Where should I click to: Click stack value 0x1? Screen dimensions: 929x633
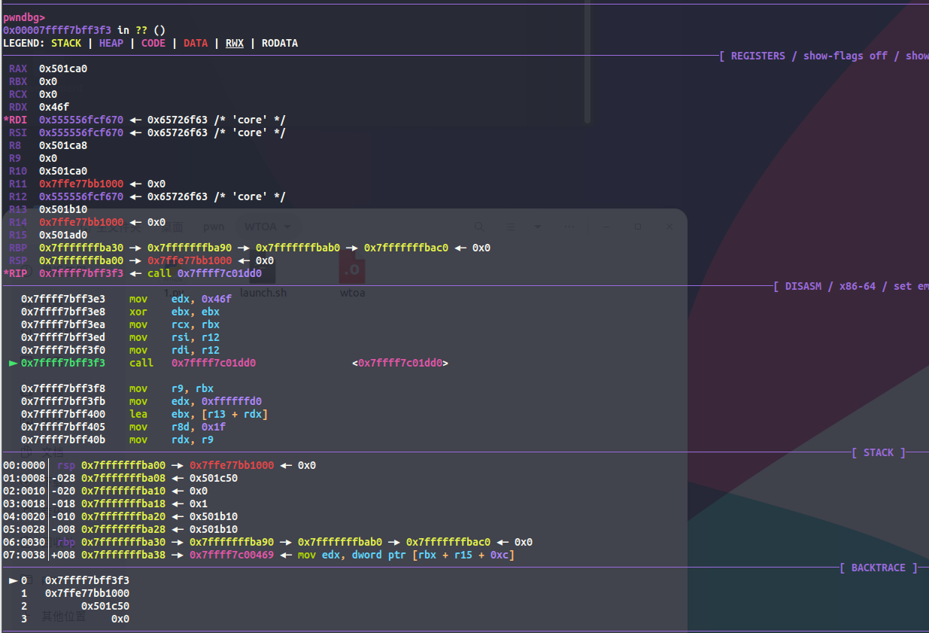(199, 504)
